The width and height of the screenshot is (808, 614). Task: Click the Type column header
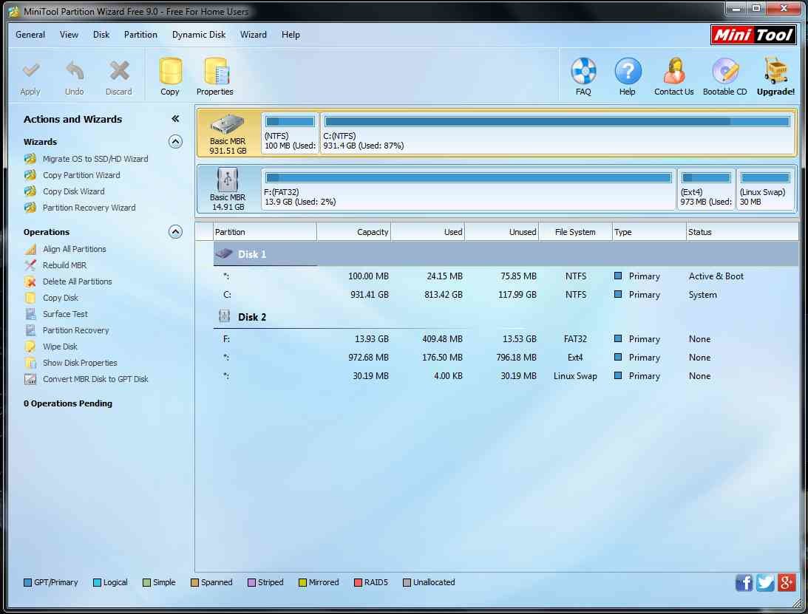coord(649,232)
